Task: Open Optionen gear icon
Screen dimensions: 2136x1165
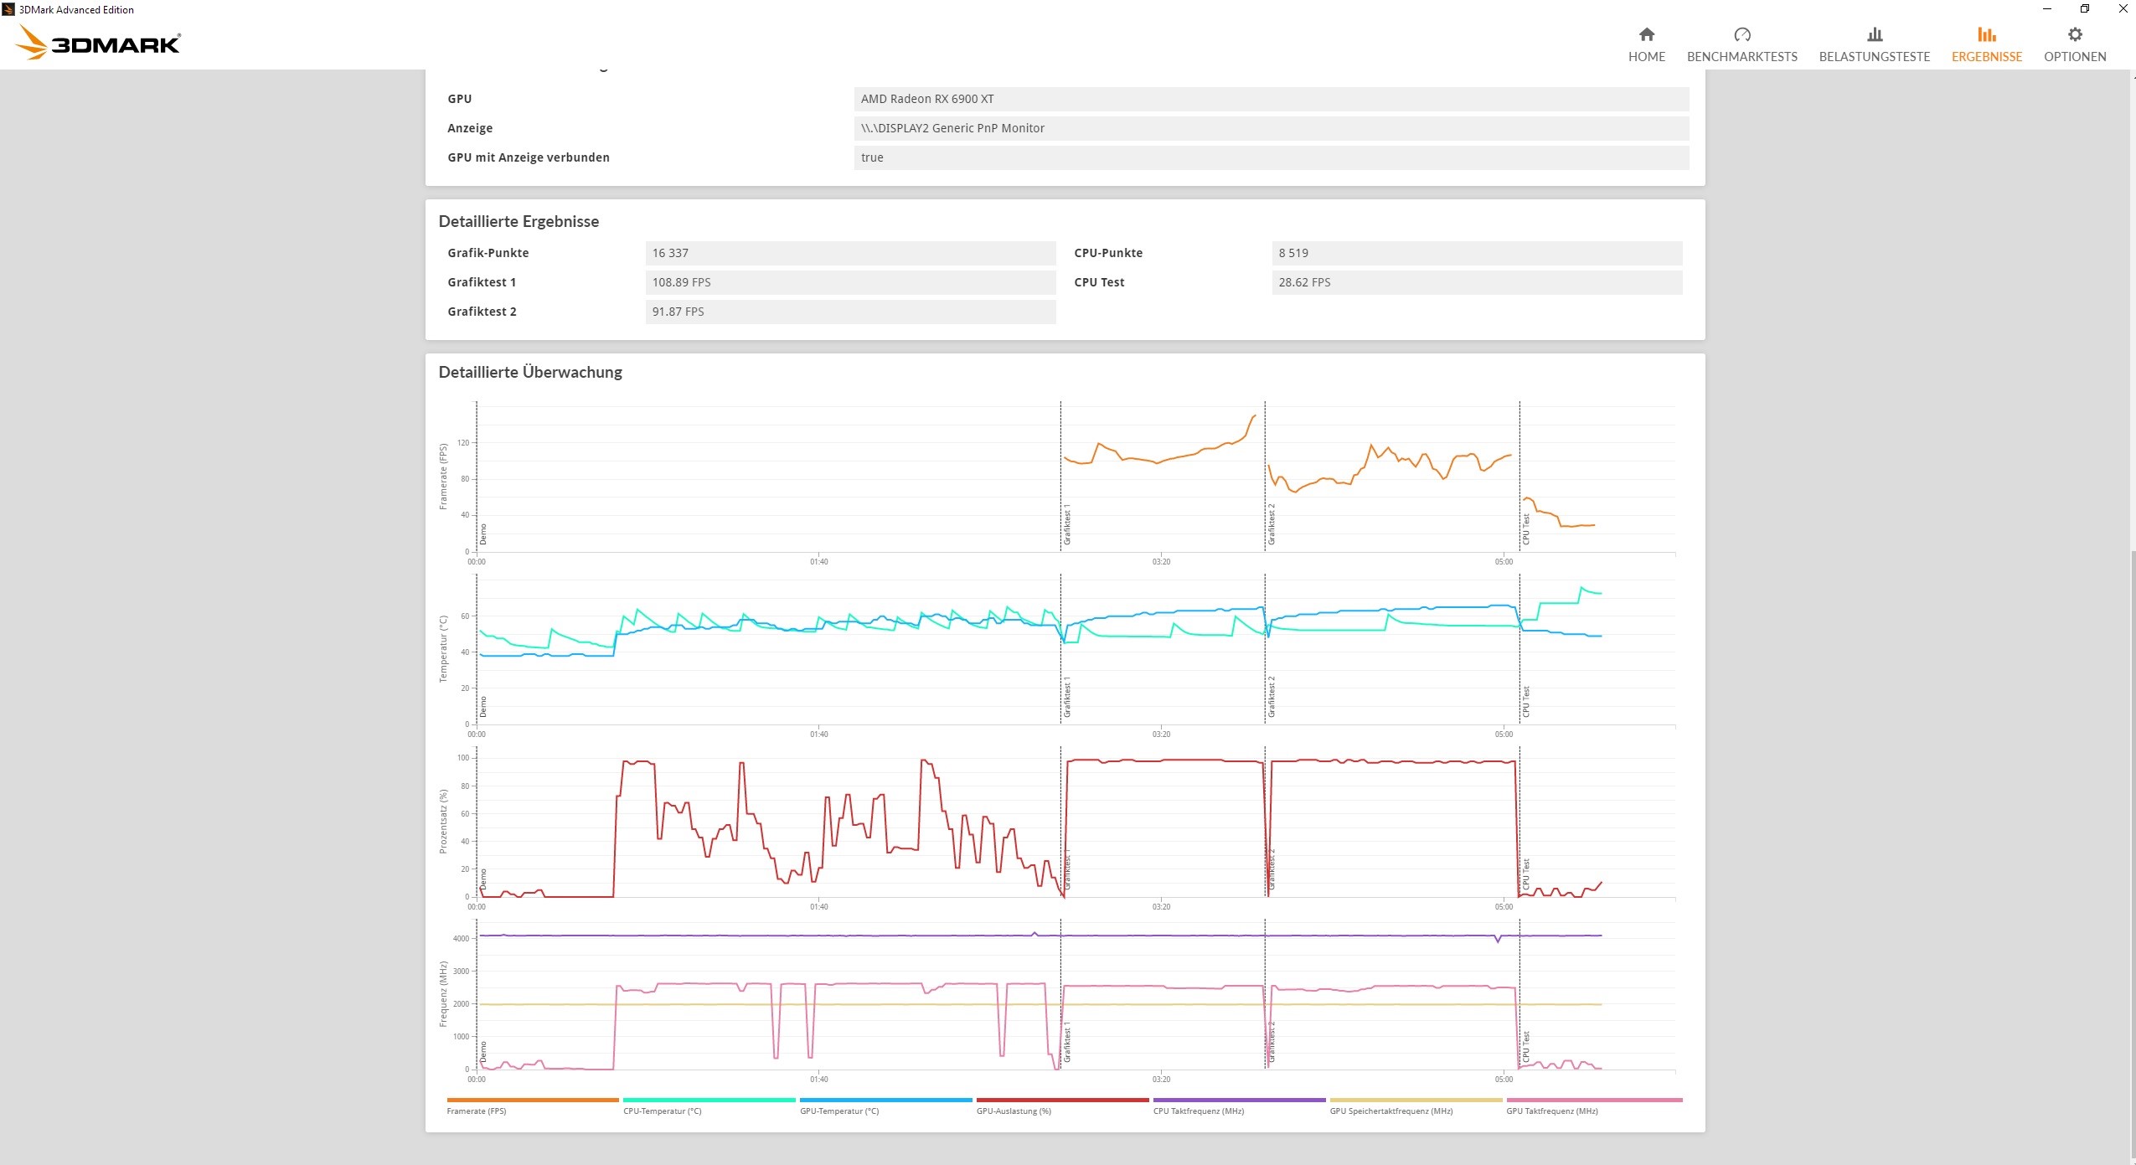Action: (2074, 35)
